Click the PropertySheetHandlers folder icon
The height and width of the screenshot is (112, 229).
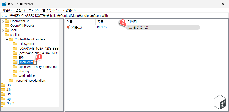click(x=11, y=80)
